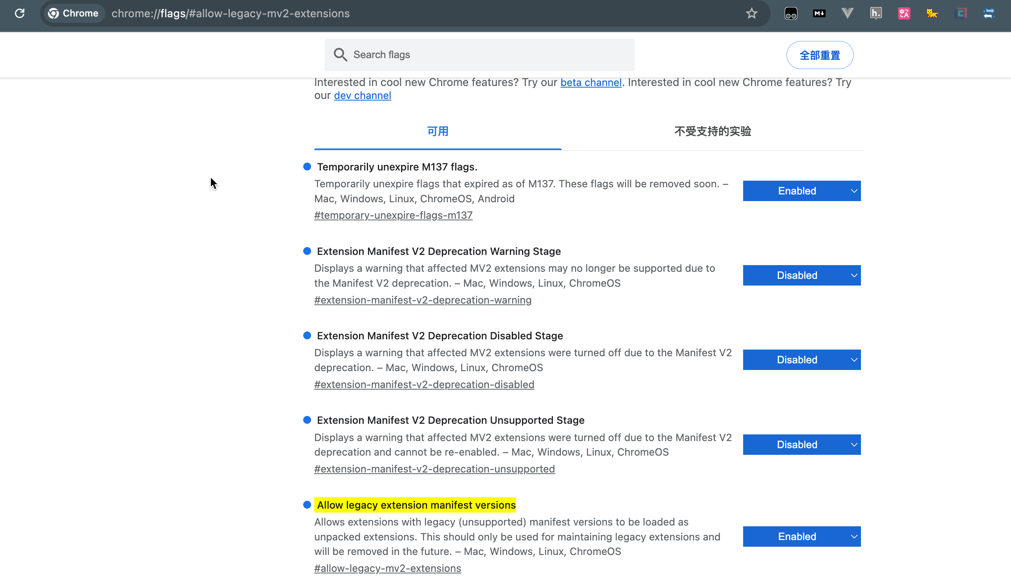This screenshot has width=1011, height=586.
Task: Open the Allow legacy extension manifest dropdown
Action: 801,536
